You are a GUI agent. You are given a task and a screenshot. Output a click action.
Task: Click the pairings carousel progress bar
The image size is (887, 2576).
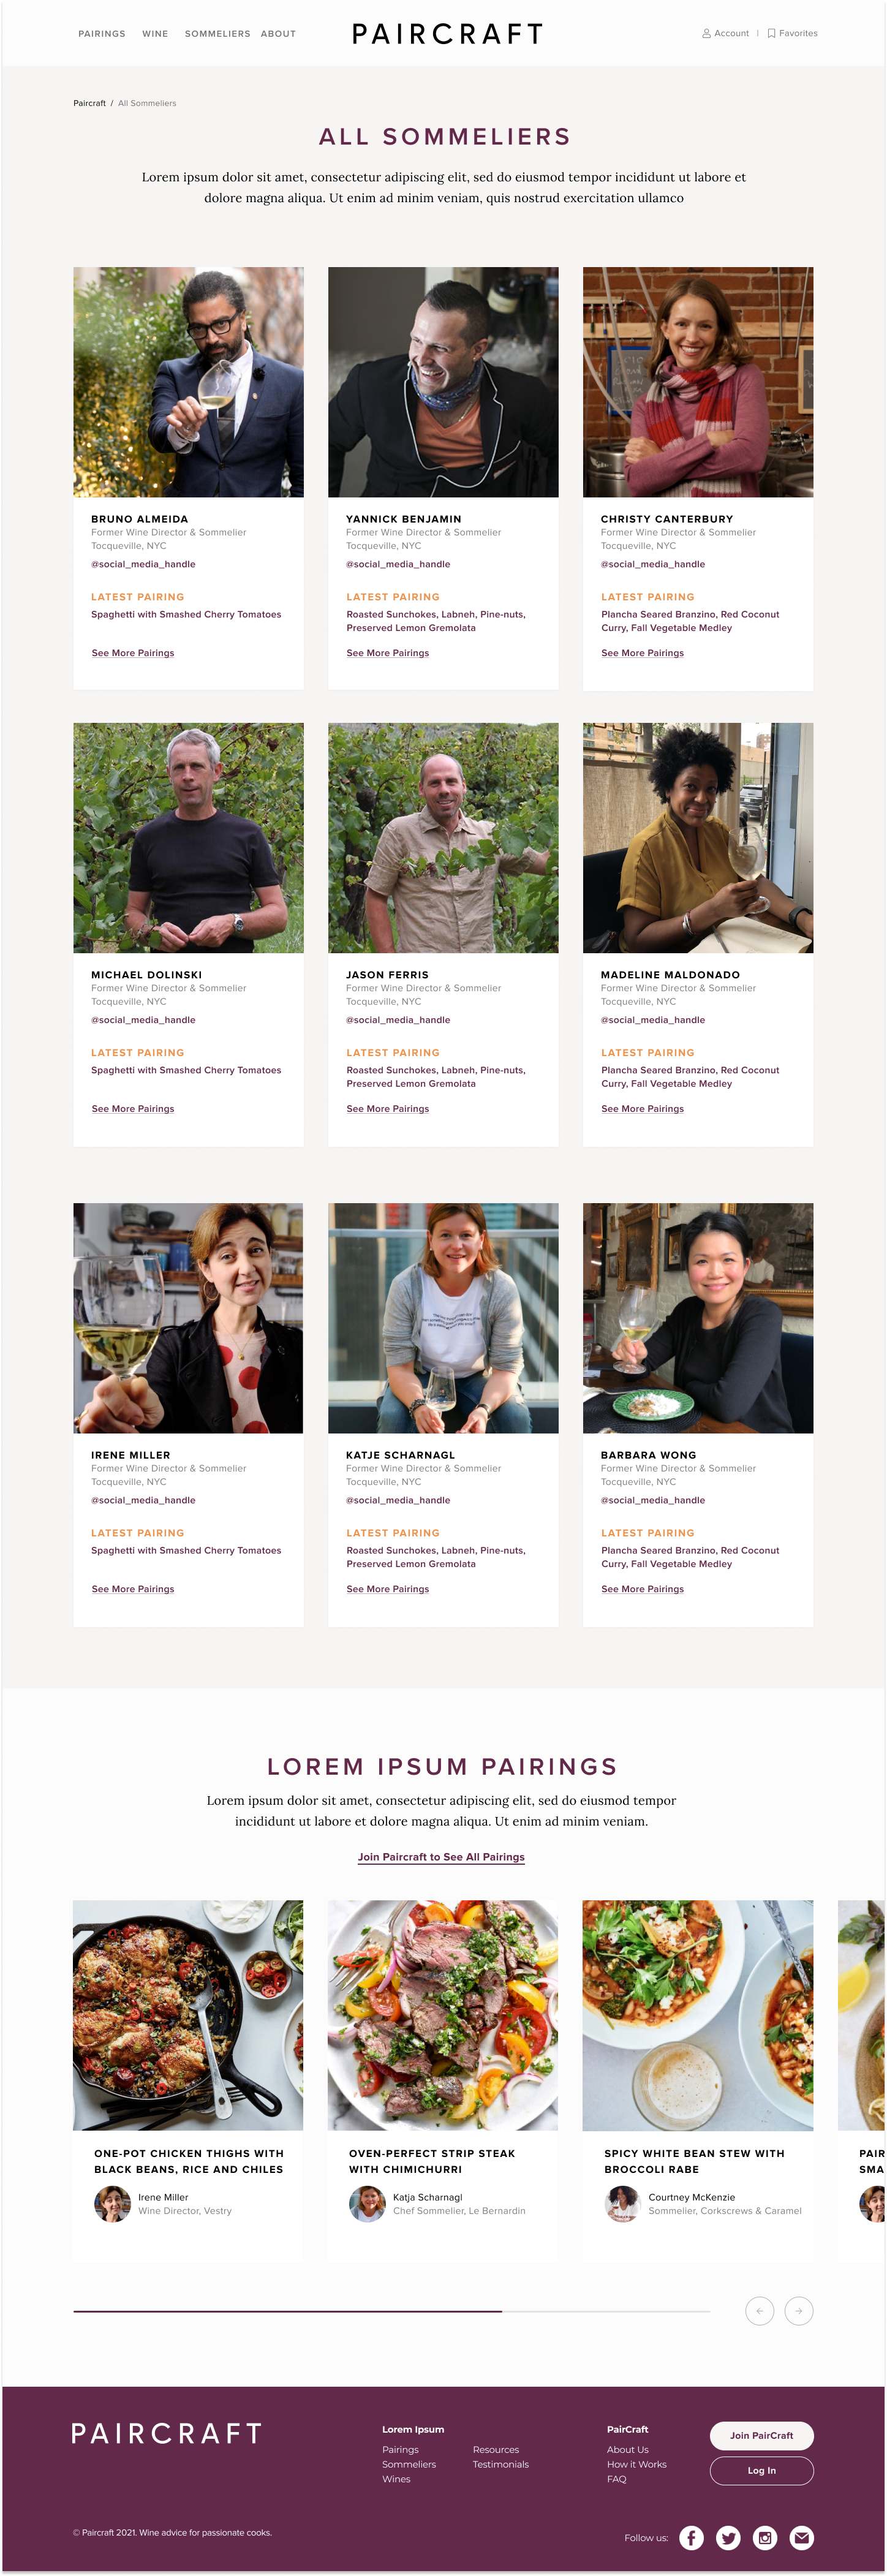tap(391, 2311)
